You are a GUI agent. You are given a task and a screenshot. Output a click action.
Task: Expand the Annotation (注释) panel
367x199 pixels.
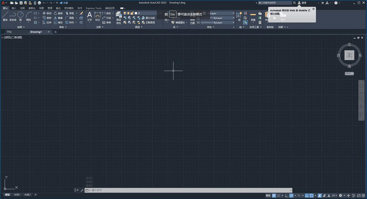click(x=100, y=27)
